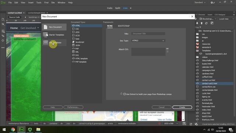Click the Put files upload arrow icon

pos(202,23)
